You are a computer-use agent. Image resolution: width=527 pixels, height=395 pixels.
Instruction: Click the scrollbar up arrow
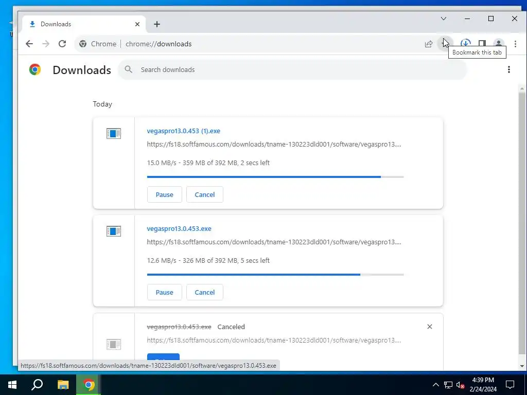click(522, 88)
